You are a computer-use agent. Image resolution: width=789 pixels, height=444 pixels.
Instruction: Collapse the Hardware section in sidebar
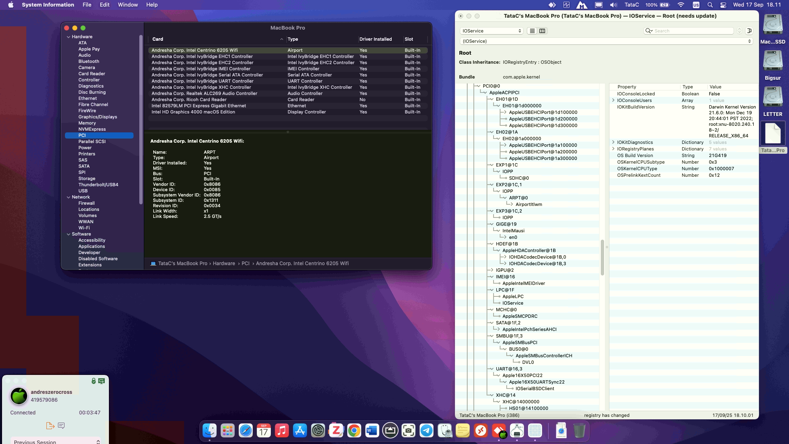click(69, 37)
